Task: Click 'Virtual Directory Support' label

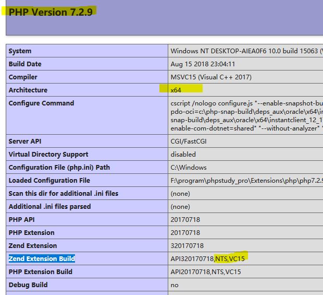Action: [48, 154]
